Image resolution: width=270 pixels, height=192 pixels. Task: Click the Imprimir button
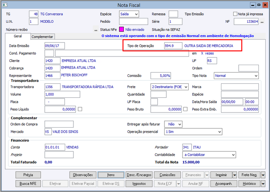point(221,175)
